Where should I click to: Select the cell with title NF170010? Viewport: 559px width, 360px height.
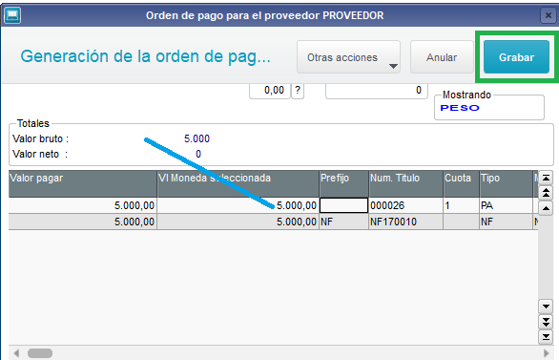coord(406,222)
